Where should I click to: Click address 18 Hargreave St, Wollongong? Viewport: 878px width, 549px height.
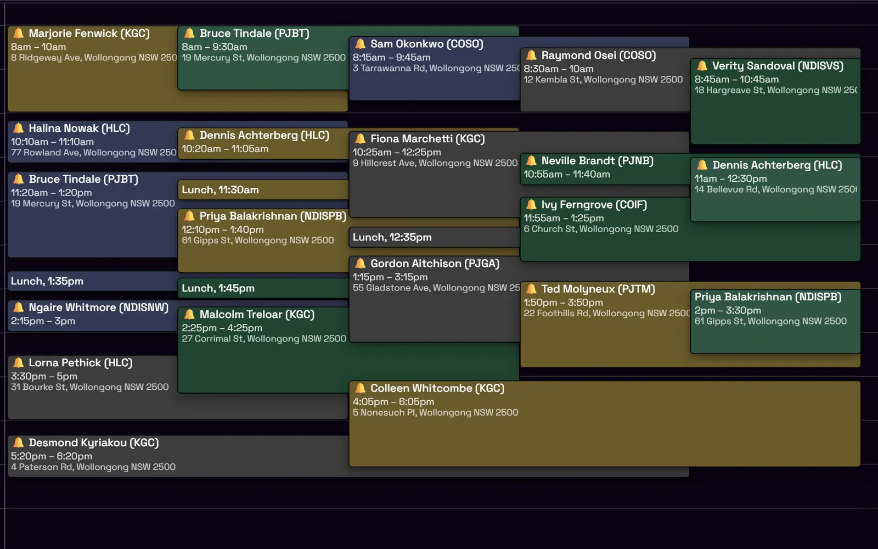pos(775,90)
